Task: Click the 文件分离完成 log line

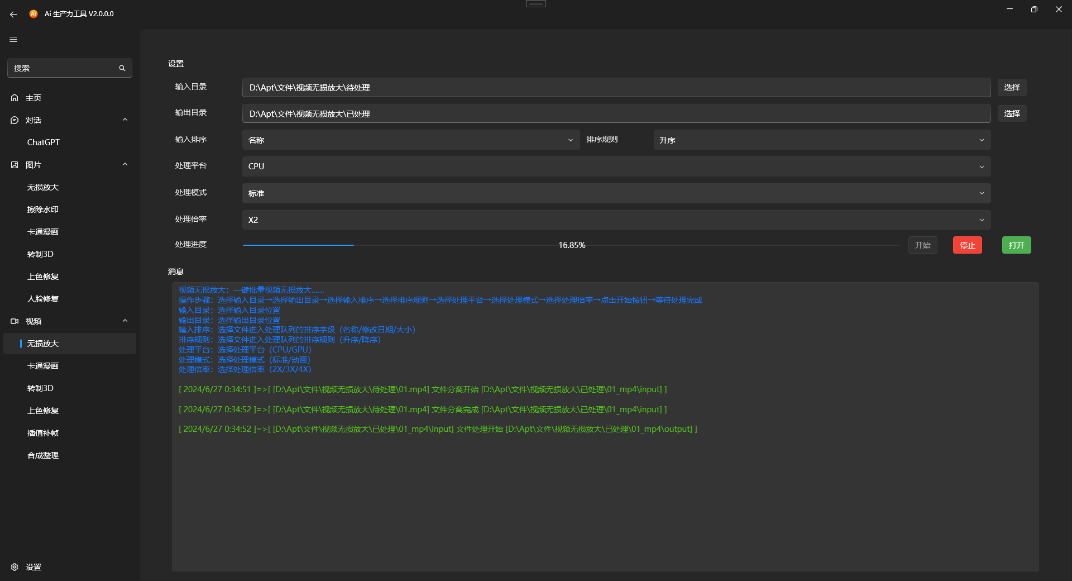Action: tap(423, 409)
